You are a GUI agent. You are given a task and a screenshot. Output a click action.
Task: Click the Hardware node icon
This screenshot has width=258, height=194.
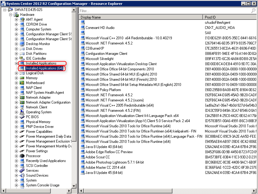[16, 15]
